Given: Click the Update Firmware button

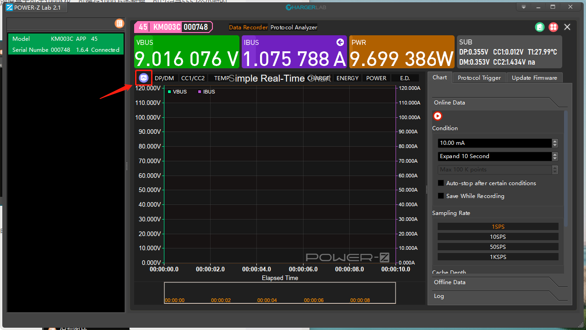Looking at the screenshot, I should click(x=534, y=77).
